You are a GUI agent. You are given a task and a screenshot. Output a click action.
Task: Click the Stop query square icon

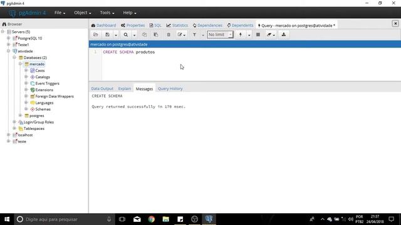pos(258,35)
